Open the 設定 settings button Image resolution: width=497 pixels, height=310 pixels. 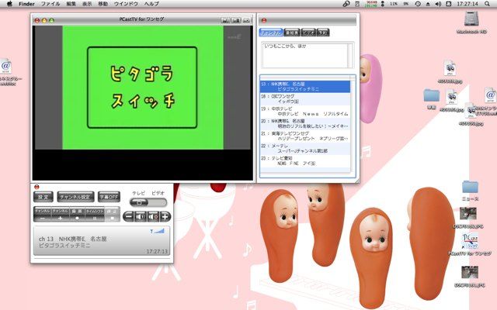click(x=43, y=197)
